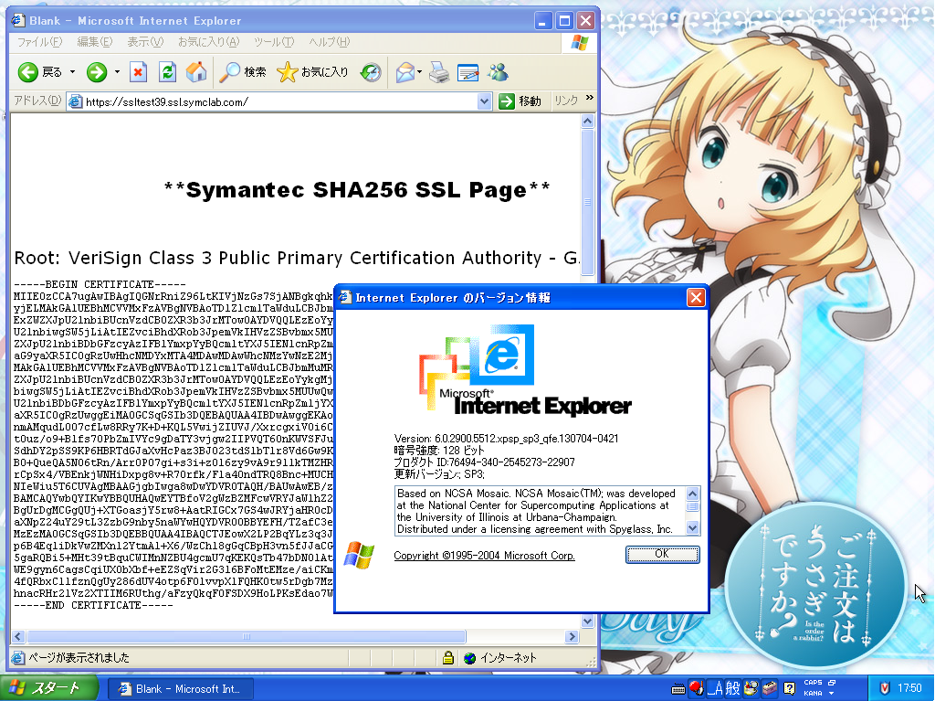Click the '**Symantec SHA256 SSL Page**' heading
935x701 pixels.
[x=357, y=189]
